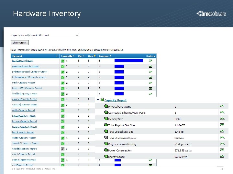This screenshot has height=174, width=233.
Task: Select pythagoras-spcl Capacity Report element text
Action: (x=30, y=72)
